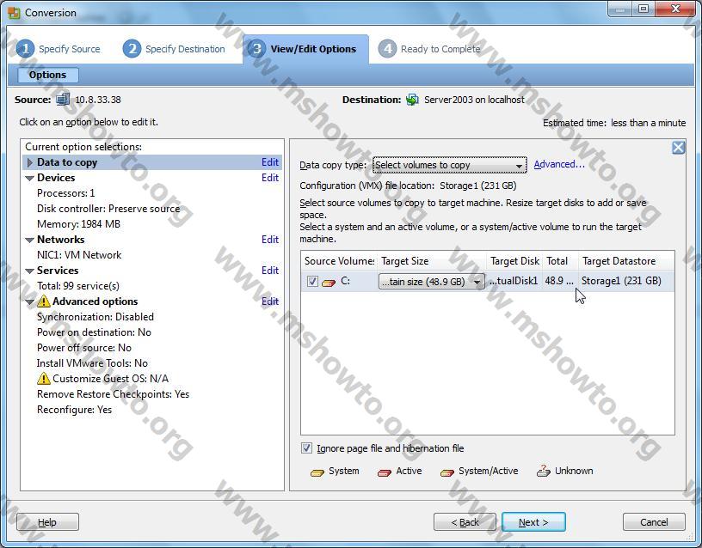
Task: Select the NIC1: VM Network item
Action: tap(79, 255)
